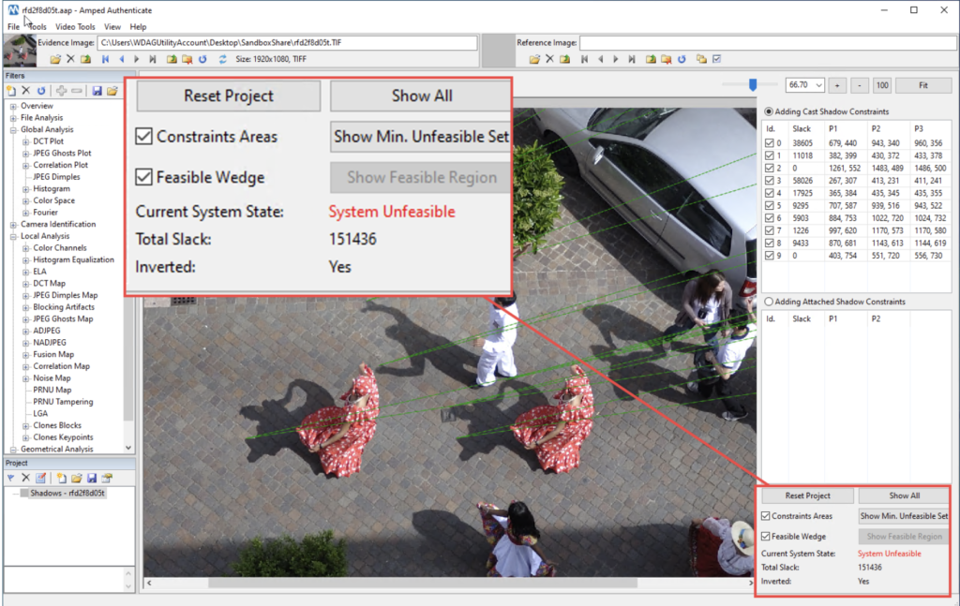Create a new filter with the yellow page icon

11,91
